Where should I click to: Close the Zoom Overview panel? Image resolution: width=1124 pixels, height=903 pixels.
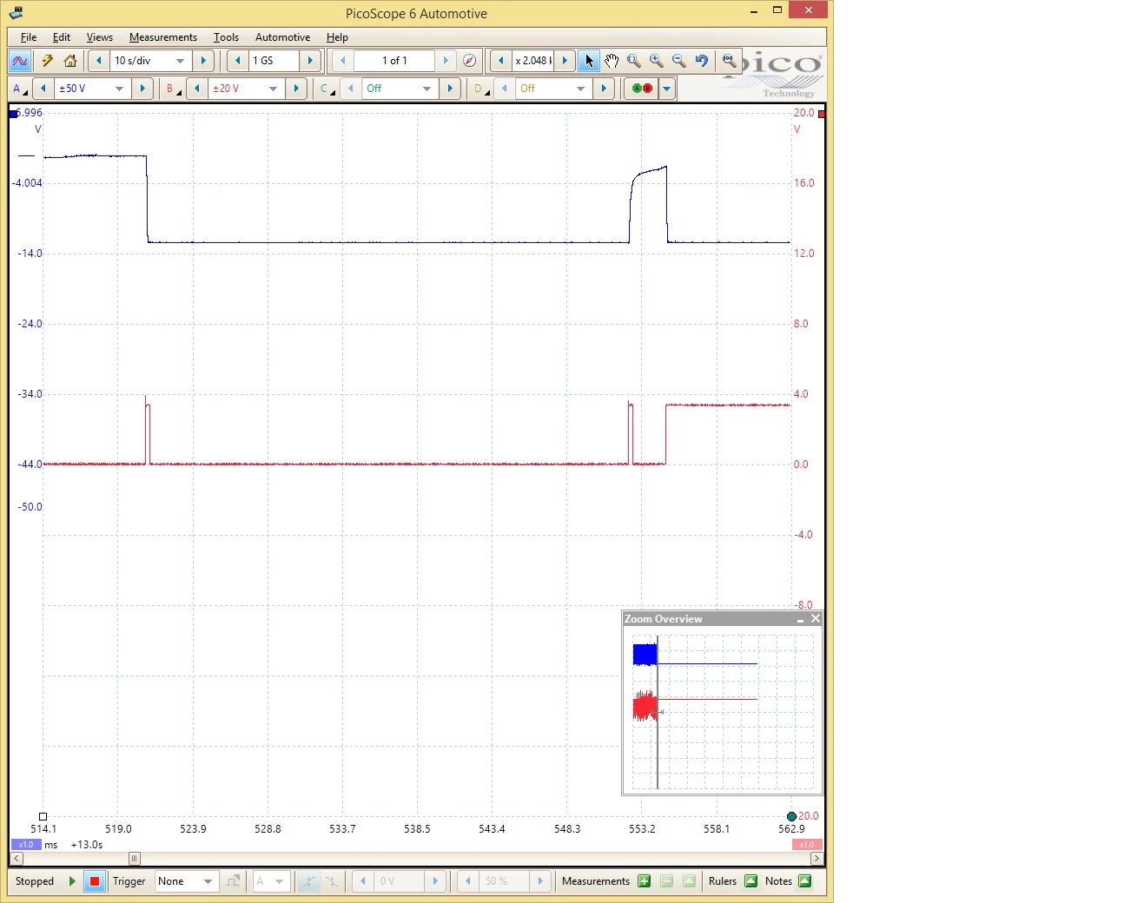click(816, 619)
